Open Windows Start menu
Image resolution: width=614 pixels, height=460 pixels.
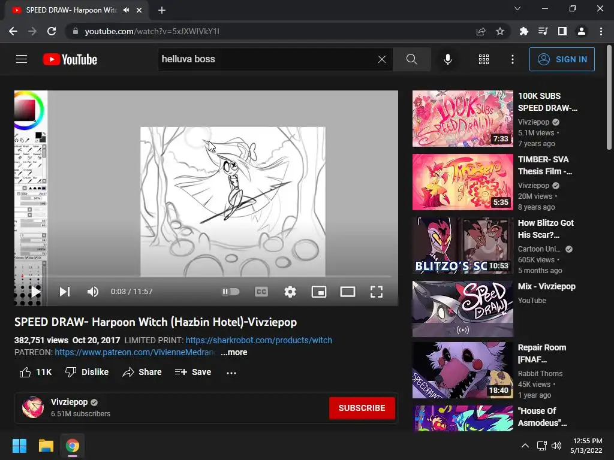(x=19, y=446)
